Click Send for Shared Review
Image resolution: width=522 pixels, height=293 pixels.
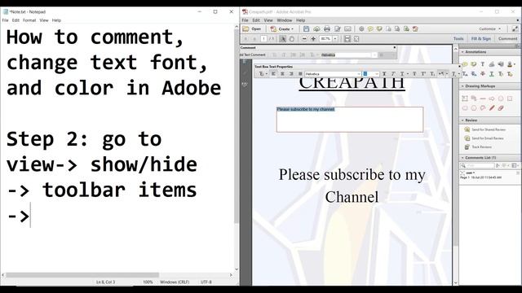[484, 129]
